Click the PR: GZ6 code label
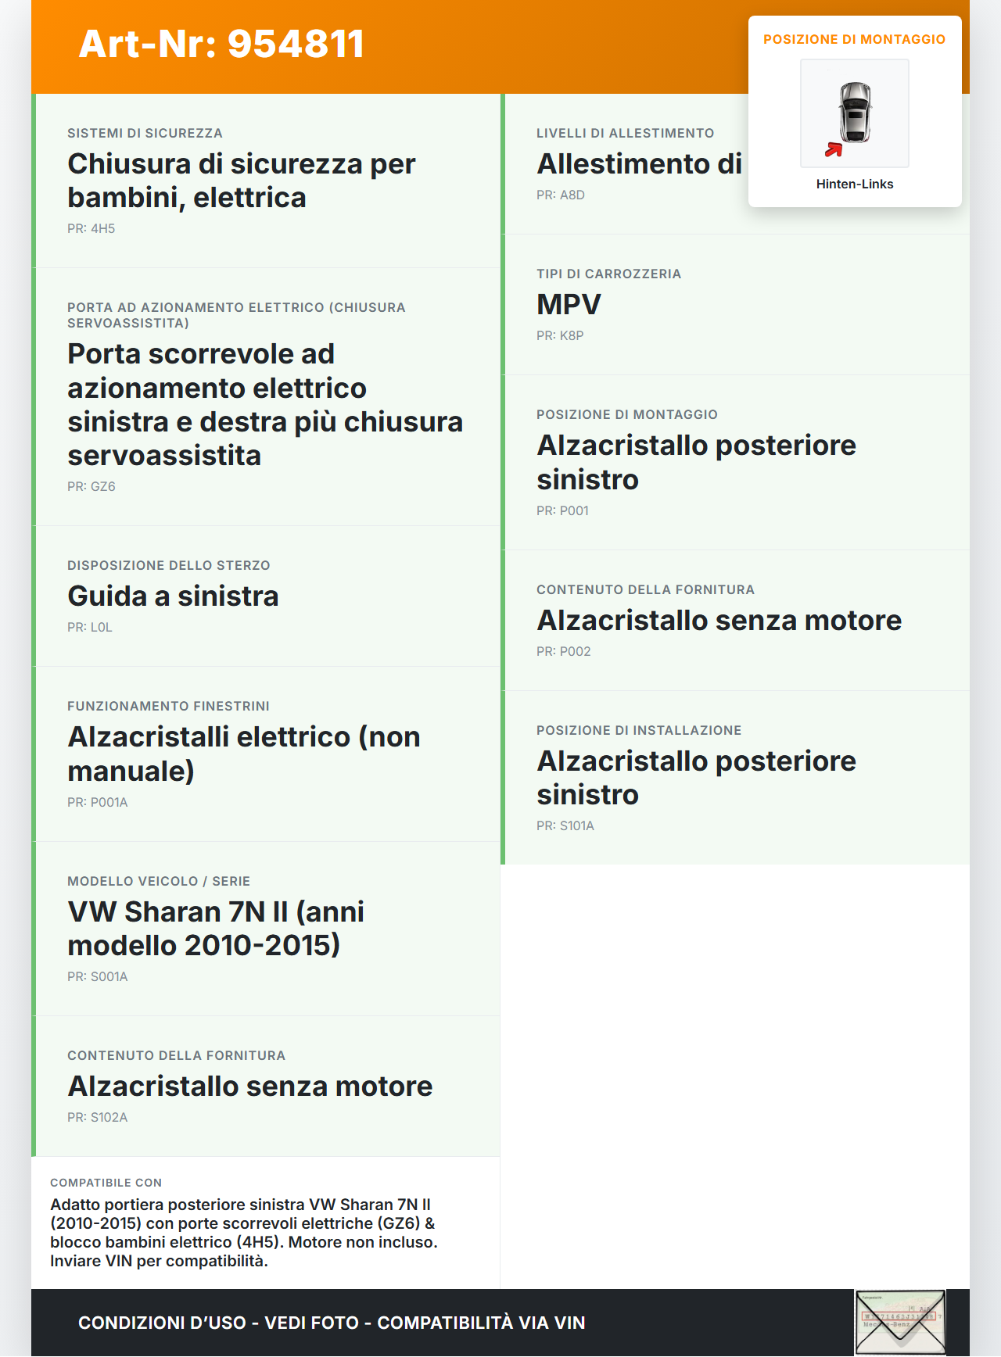Viewport: 1001px width, 1357px height. tap(91, 487)
